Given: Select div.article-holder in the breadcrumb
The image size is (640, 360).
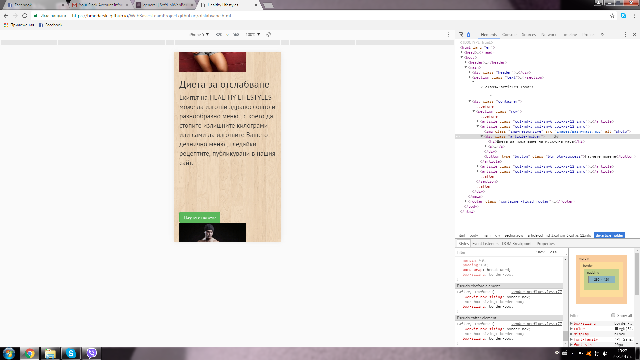Looking at the screenshot, I should 609,235.
